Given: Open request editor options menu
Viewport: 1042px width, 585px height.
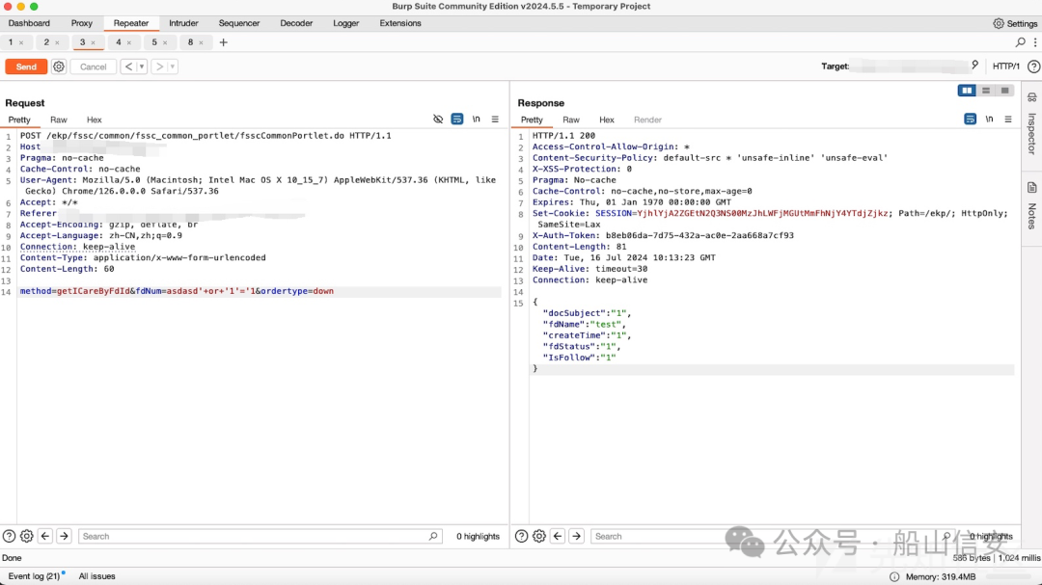Looking at the screenshot, I should click(x=495, y=120).
